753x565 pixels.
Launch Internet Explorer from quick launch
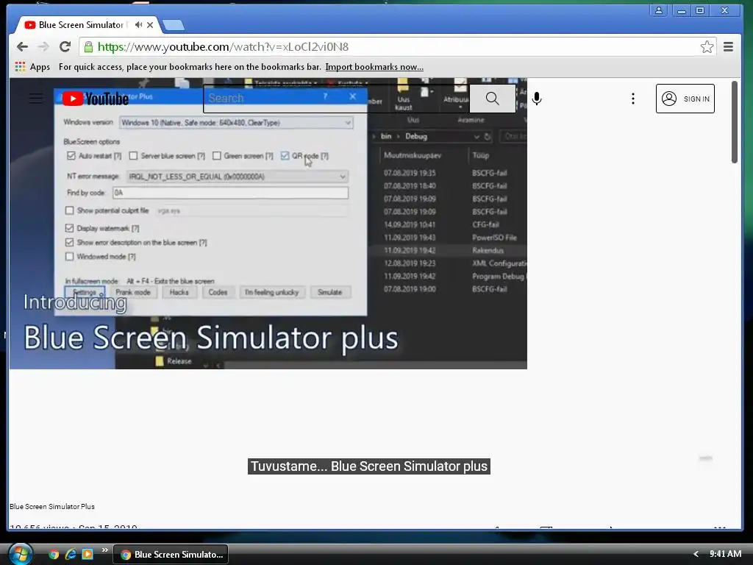71,554
